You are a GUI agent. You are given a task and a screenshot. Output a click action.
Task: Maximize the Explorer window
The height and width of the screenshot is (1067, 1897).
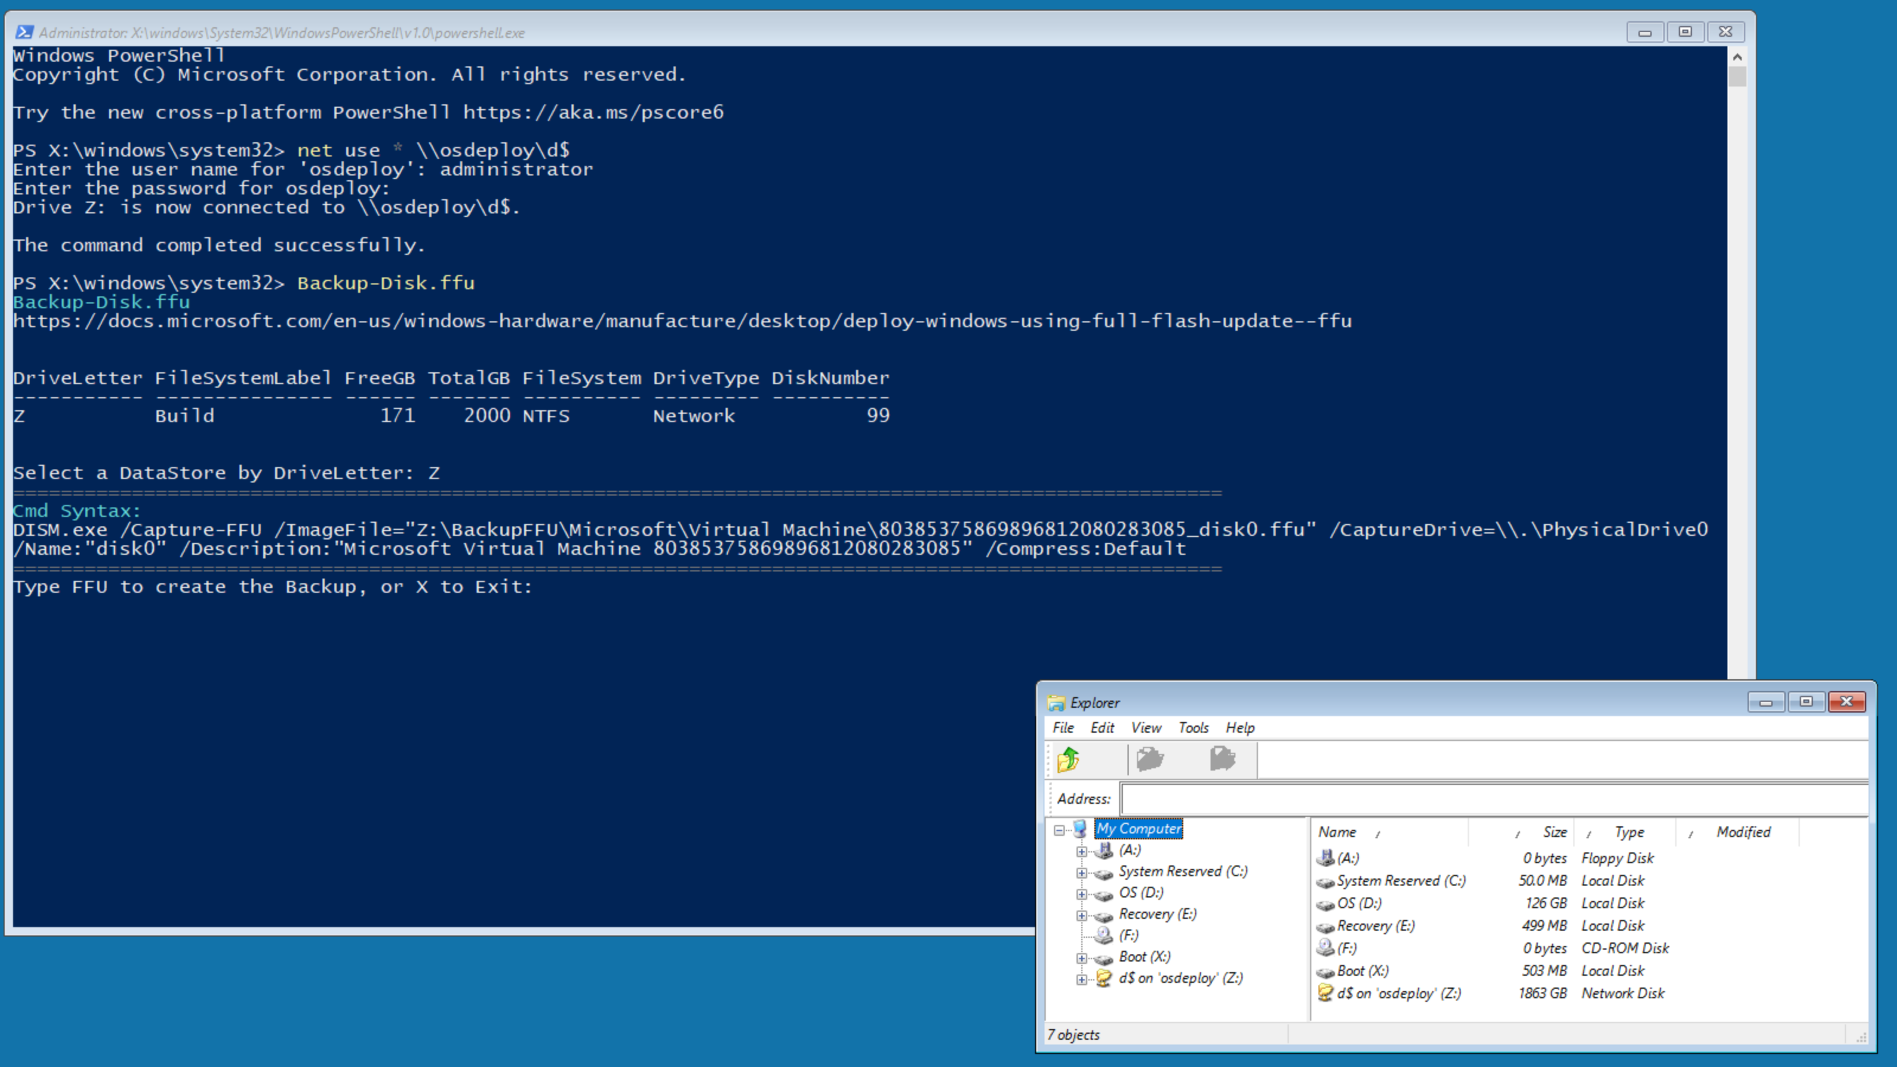pyautogui.click(x=1806, y=702)
